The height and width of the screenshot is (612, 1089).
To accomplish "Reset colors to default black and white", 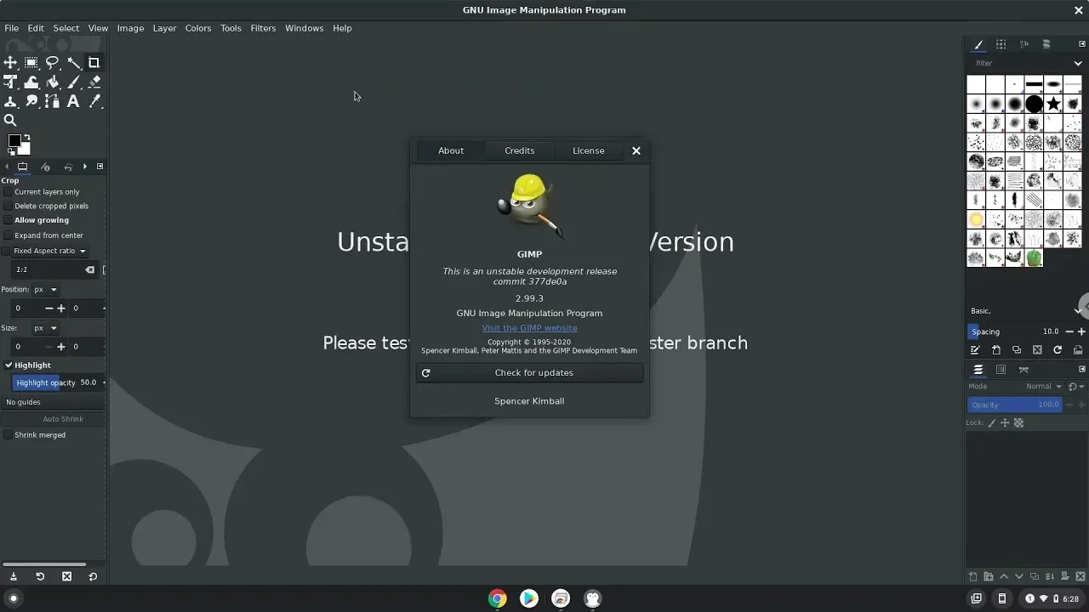I will coord(11,152).
